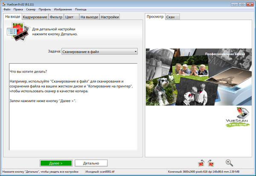This screenshot has width=256, height=176.
Task: Click the rotate image right icon
Action: (x=210, y=163)
